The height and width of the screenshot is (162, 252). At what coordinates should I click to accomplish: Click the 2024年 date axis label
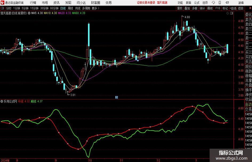[5, 160]
